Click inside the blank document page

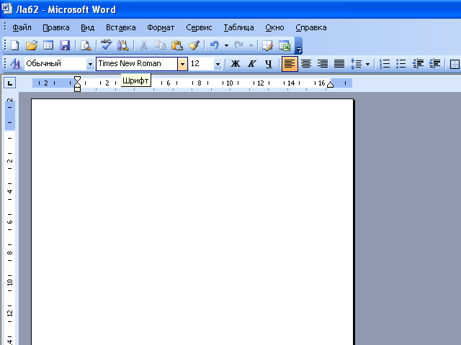pos(192,222)
